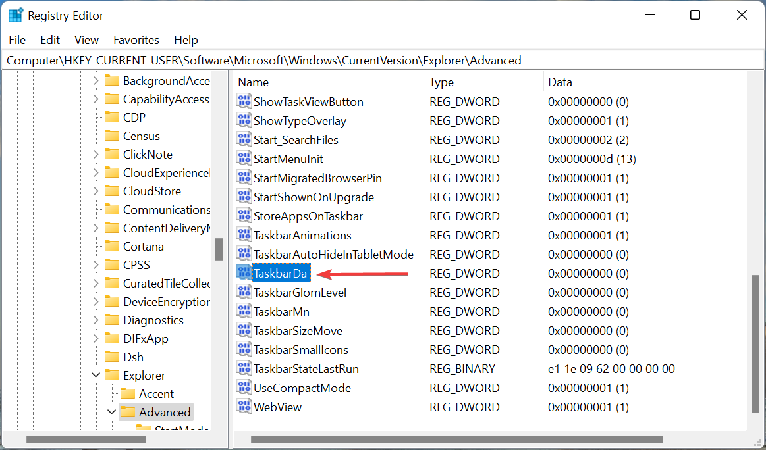Expand the BackgroundAcce tree node
Image resolution: width=766 pixels, height=450 pixels.
coord(96,80)
